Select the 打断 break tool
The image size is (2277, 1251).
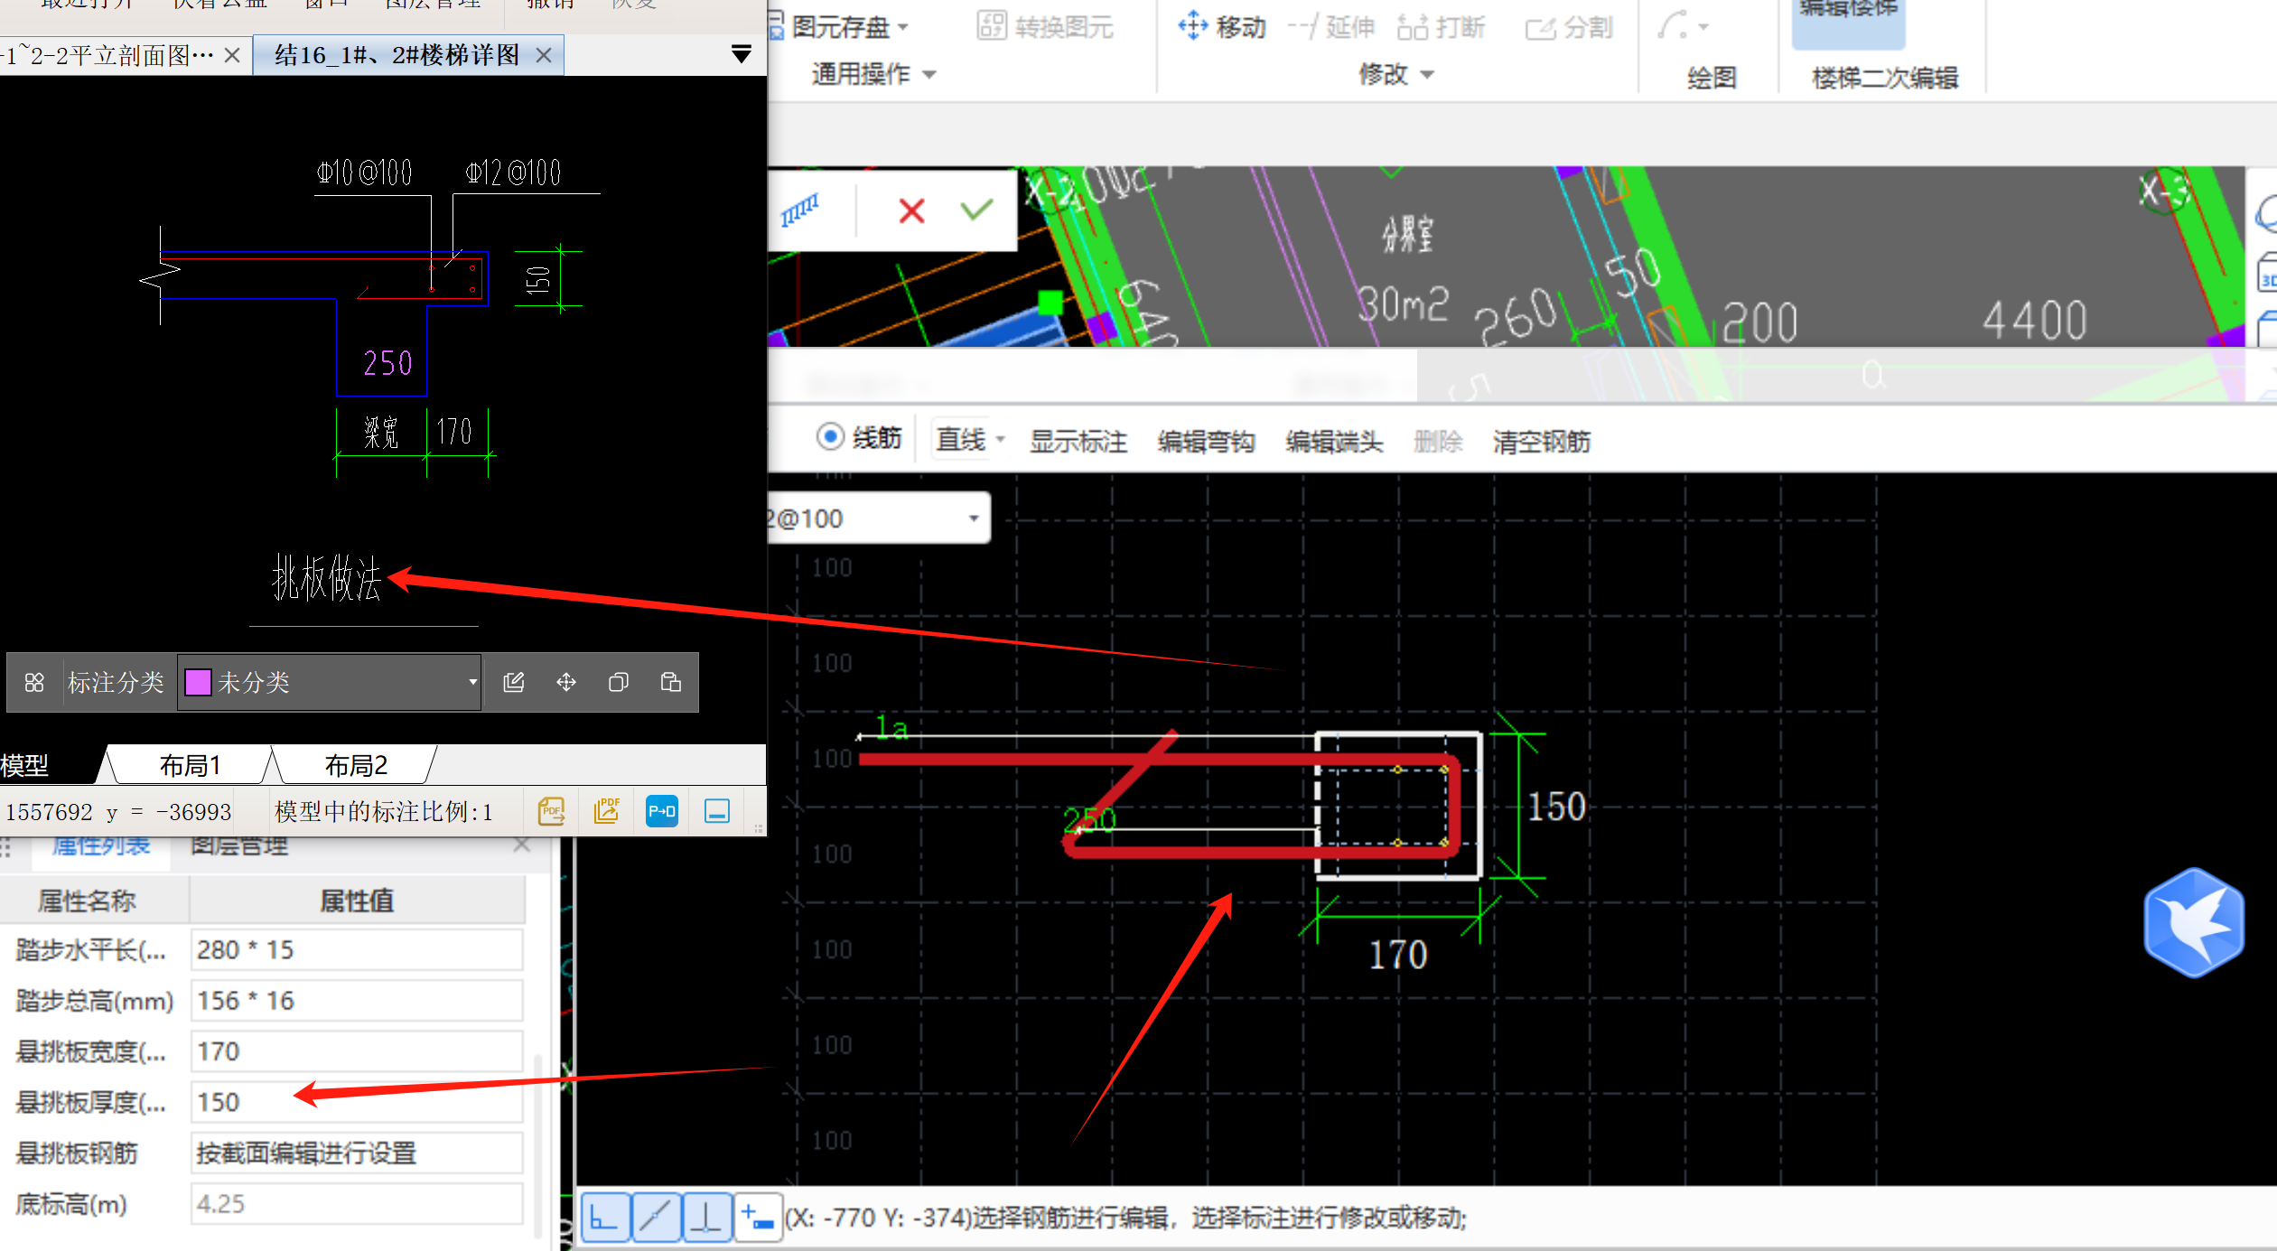(x=1442, y=27)
